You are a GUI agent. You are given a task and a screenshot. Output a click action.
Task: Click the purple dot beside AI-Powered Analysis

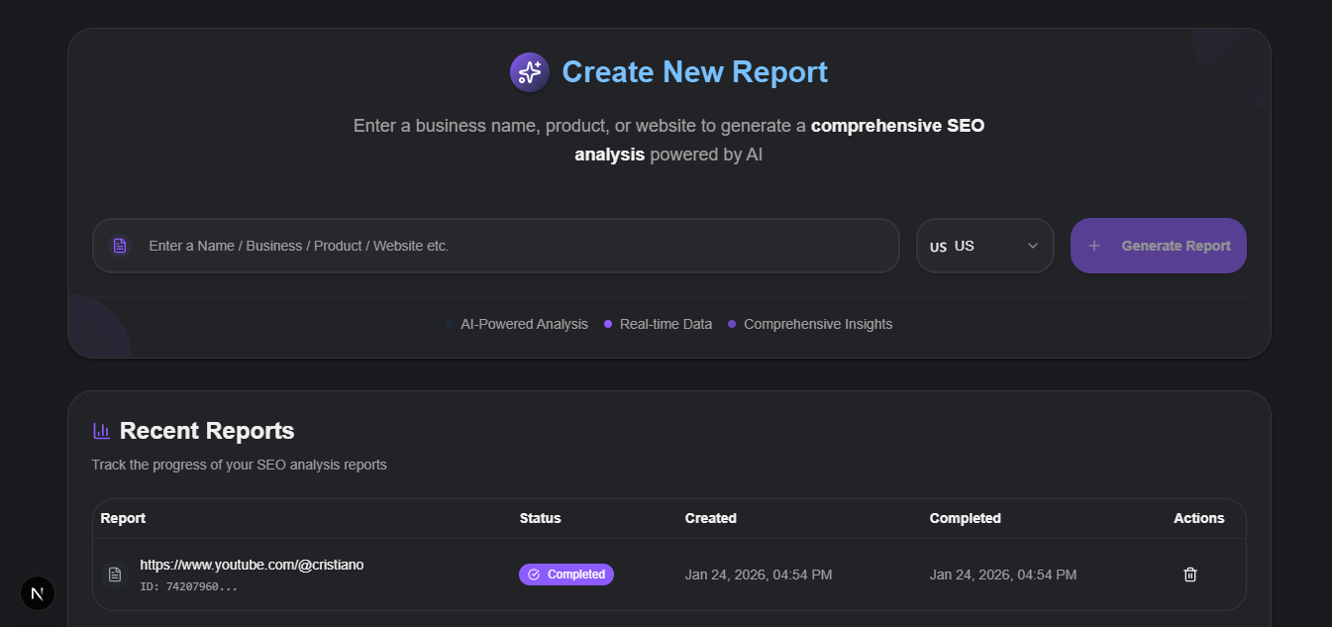(x=449, y=324)
